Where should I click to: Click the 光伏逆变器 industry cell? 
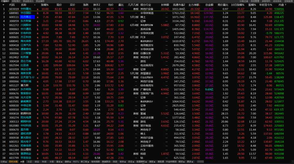[x=147, y=118]
